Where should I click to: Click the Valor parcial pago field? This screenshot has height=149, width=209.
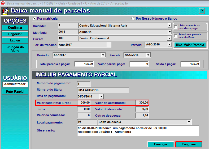(139, 64)
